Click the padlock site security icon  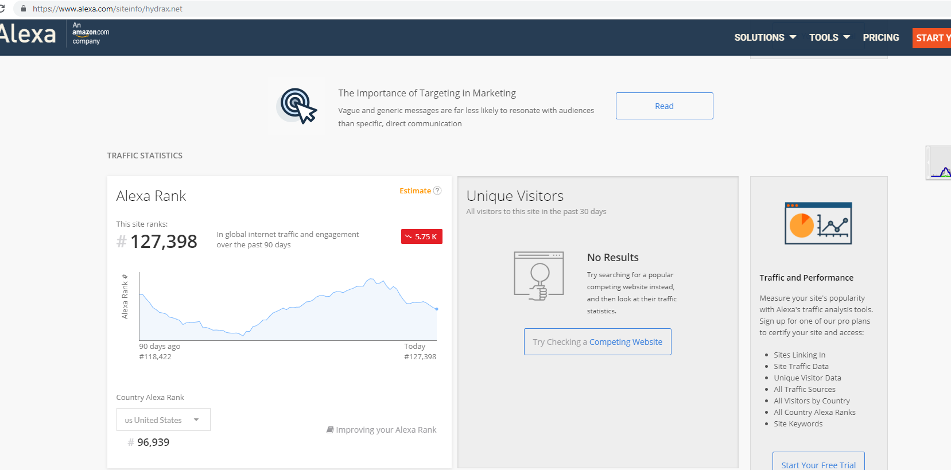point(24,9)
